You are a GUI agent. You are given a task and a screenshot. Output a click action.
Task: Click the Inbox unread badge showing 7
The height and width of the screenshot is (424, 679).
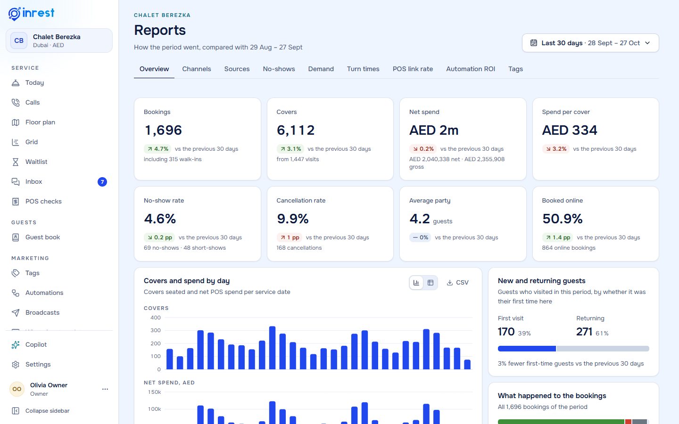pyautogui.click(x=102, y=182)
